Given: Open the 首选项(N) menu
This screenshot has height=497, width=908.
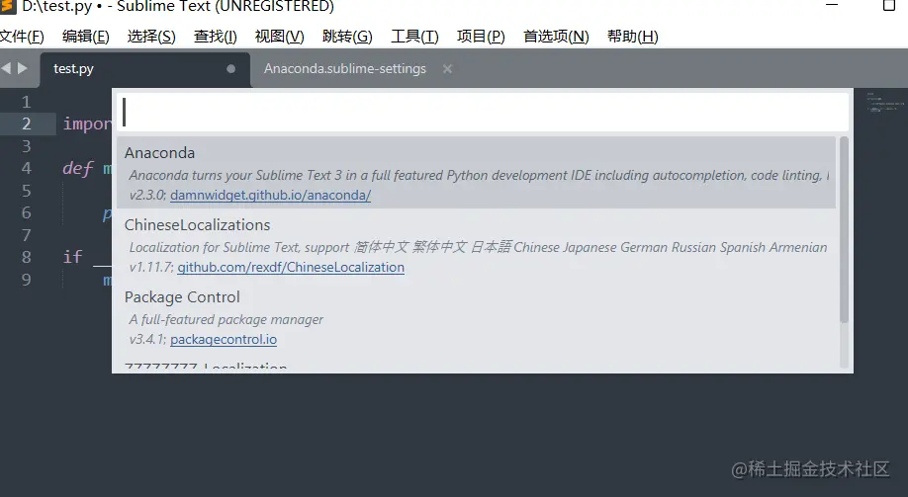Looking at the screenshot, I should coord(556,37).
